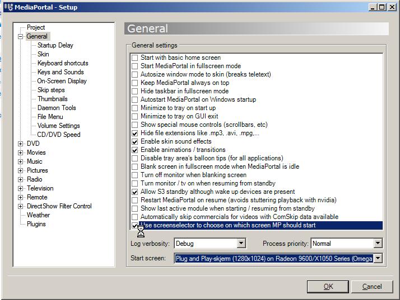This screenshot has height=300, width=400.
Task: Toggle Autosize window mode to skin
Action: coord(134,74)
